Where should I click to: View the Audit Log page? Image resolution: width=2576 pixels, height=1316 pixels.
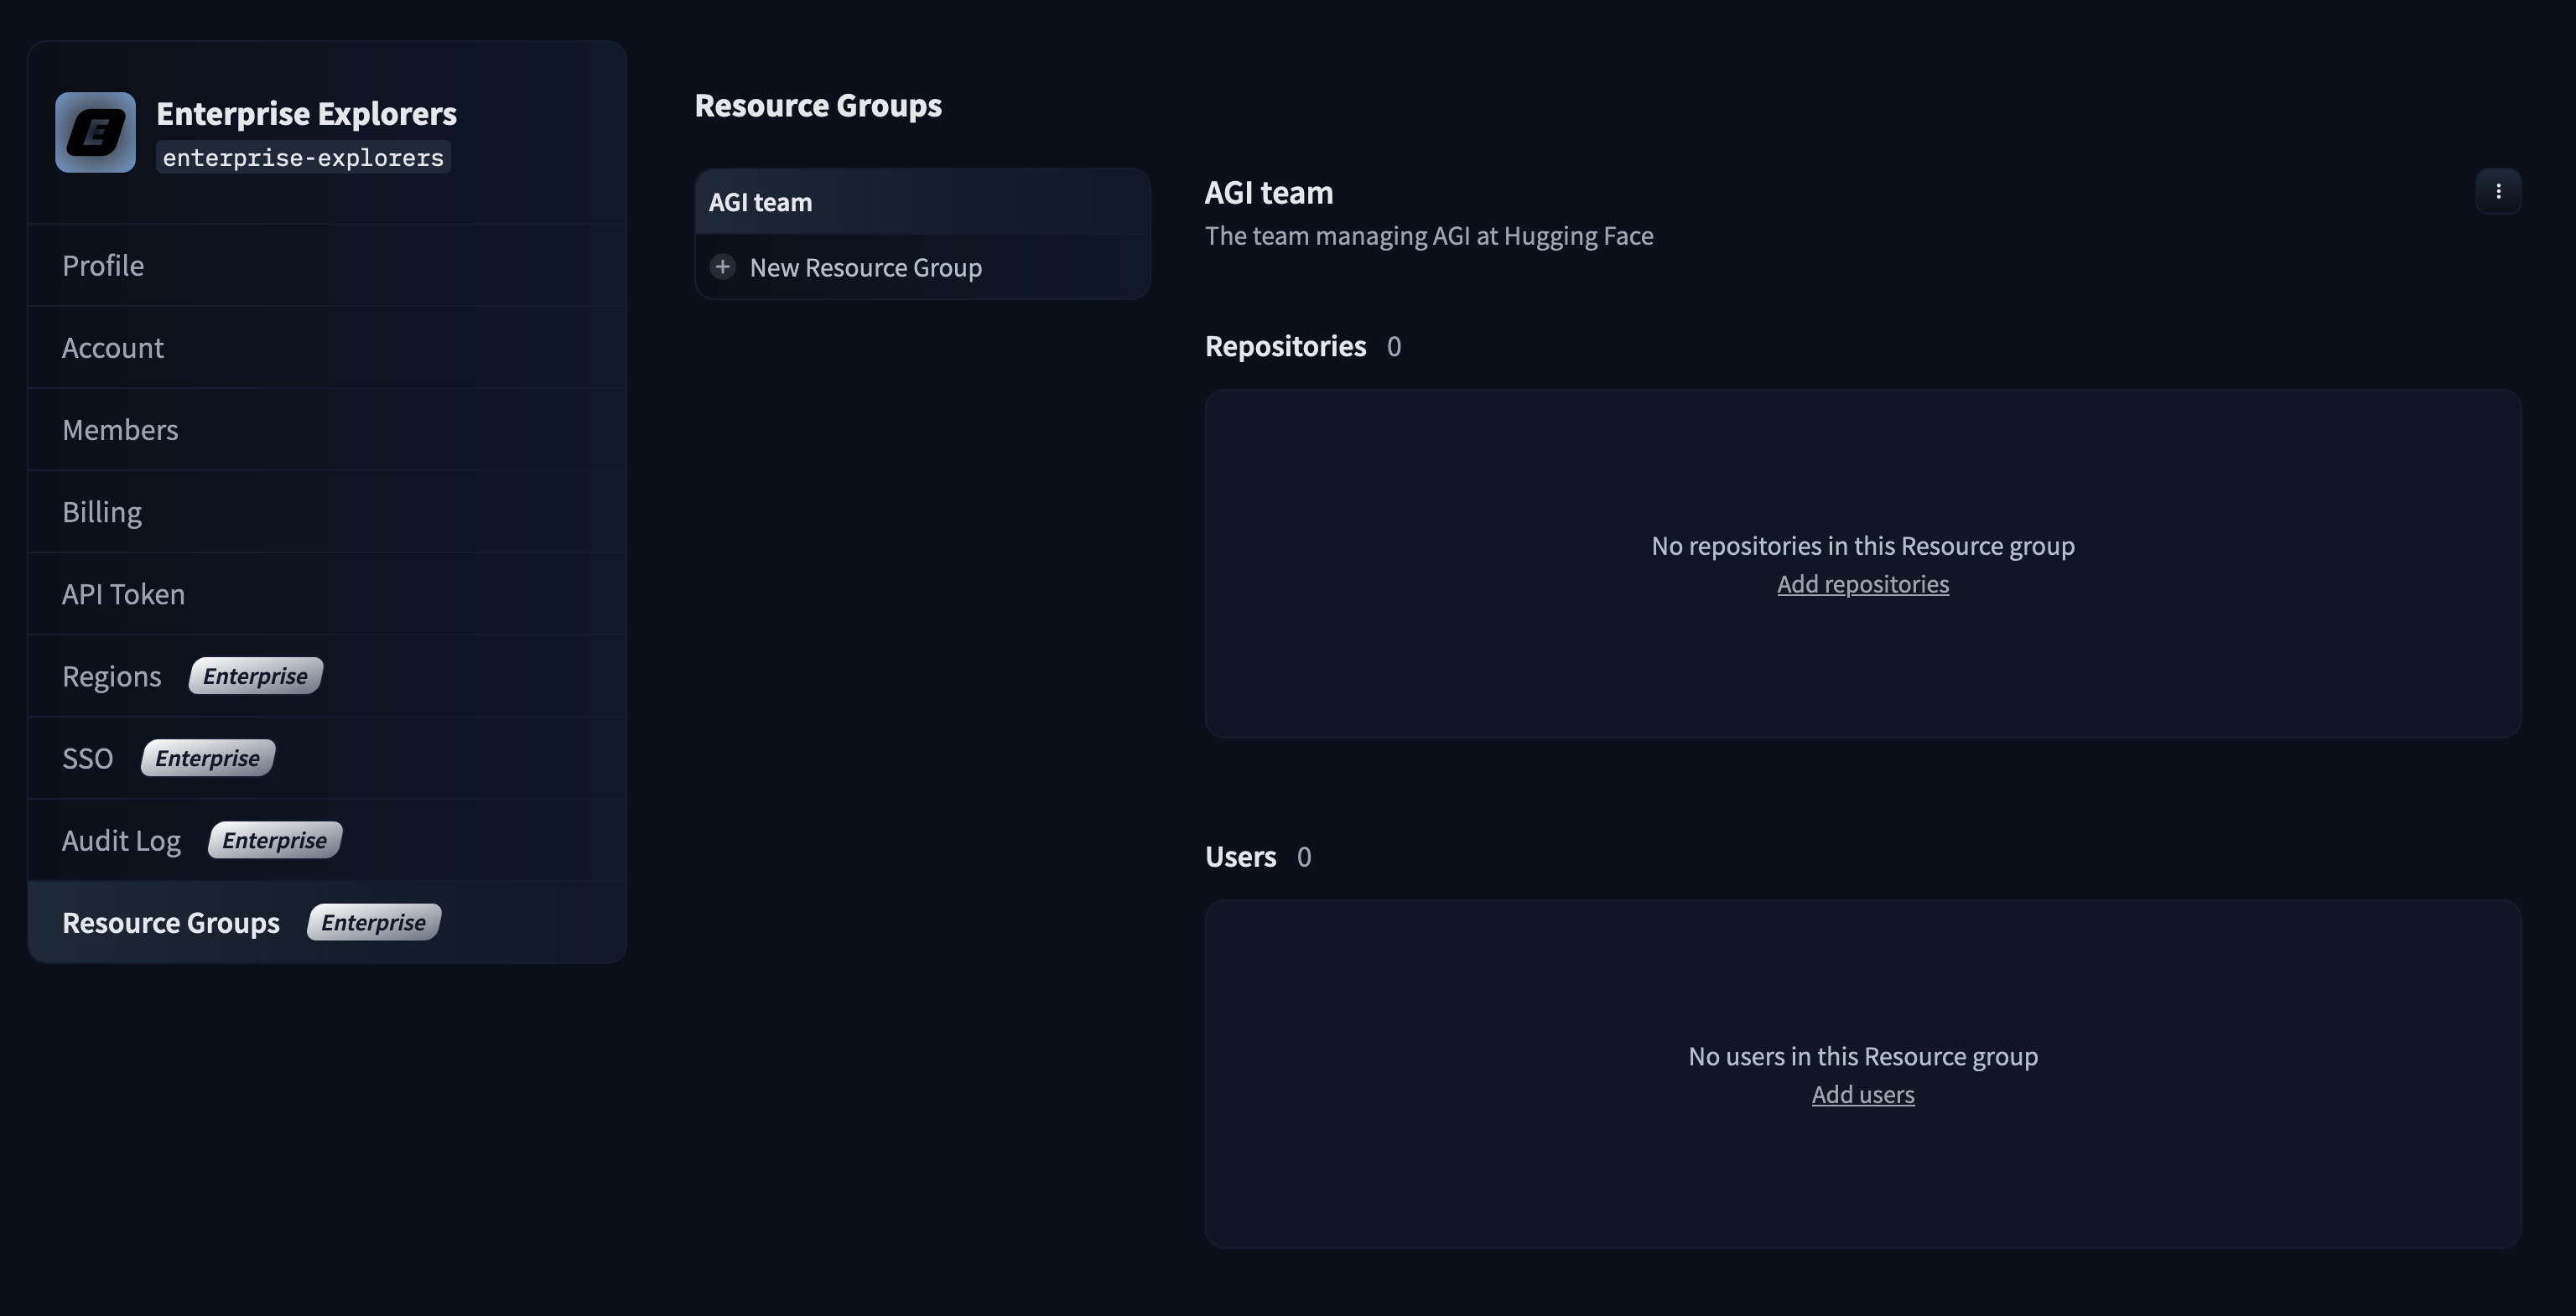[121, 841]
